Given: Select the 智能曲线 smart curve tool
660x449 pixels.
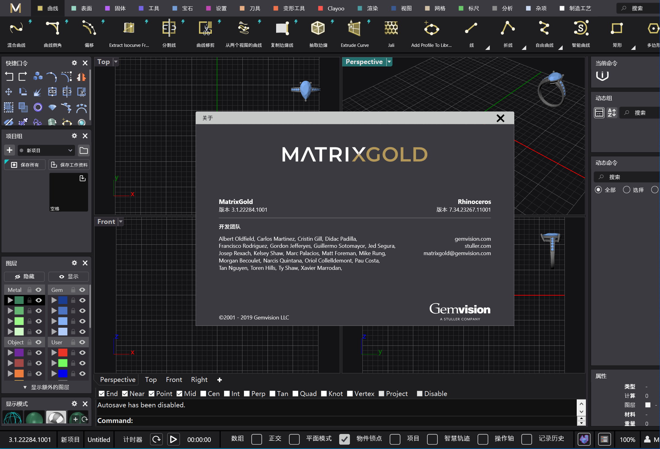Looking at the screenshot, I should (x=581, y=33).
